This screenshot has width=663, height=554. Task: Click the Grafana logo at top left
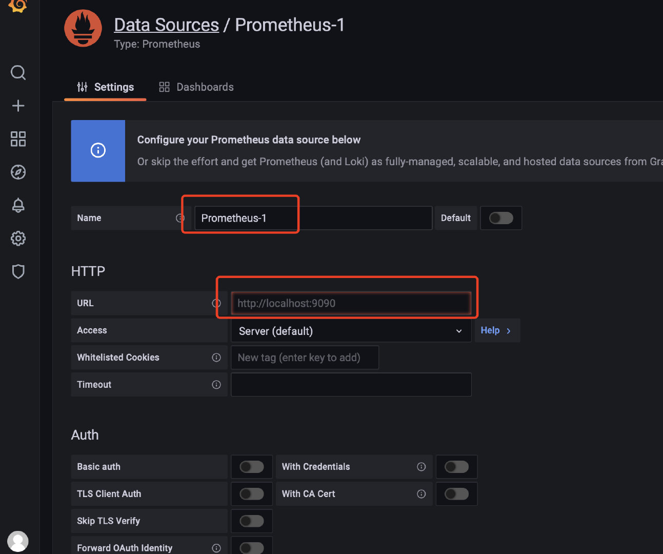[18, 7]
